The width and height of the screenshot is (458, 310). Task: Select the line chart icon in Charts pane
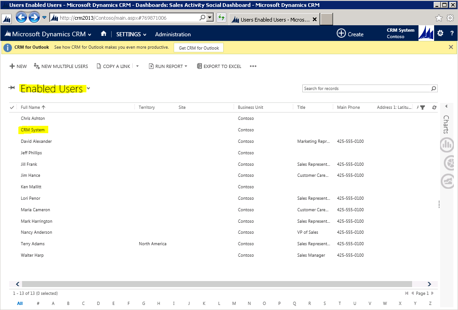point(447,181)
